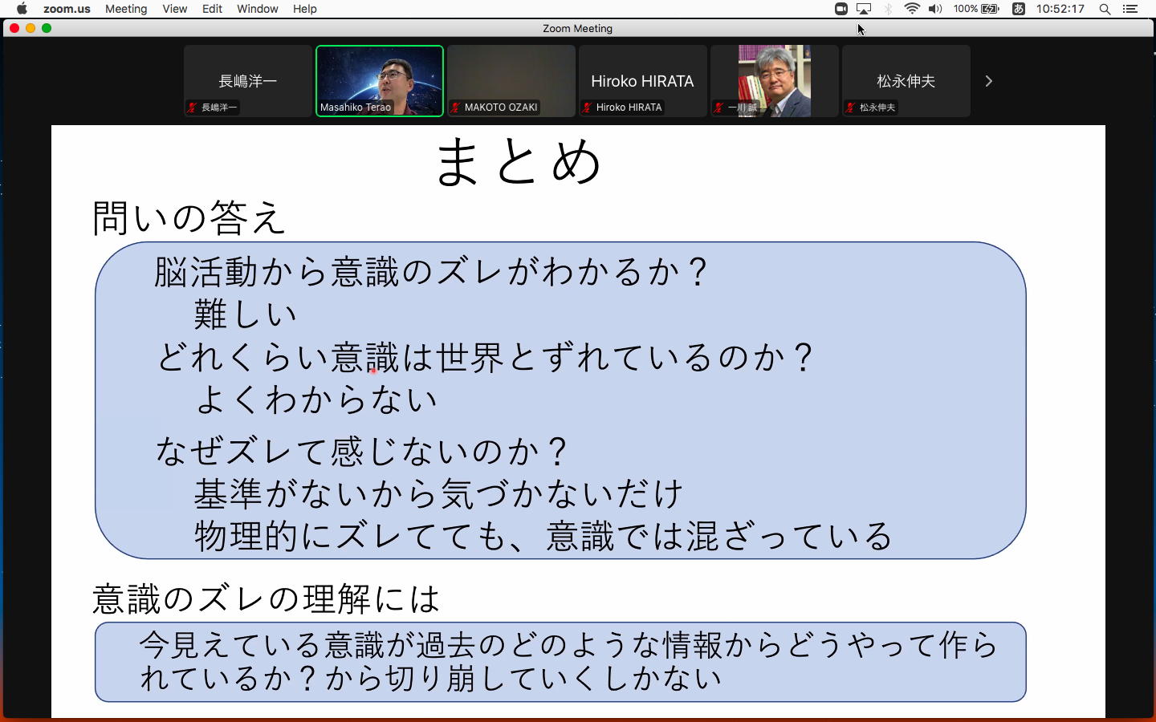The image size is (1156, 722).
Task: Show next participants with the right arrow
Action: click(989, 81)
